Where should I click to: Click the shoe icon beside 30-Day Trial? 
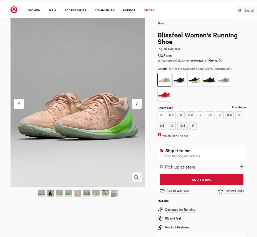[161, 49]
